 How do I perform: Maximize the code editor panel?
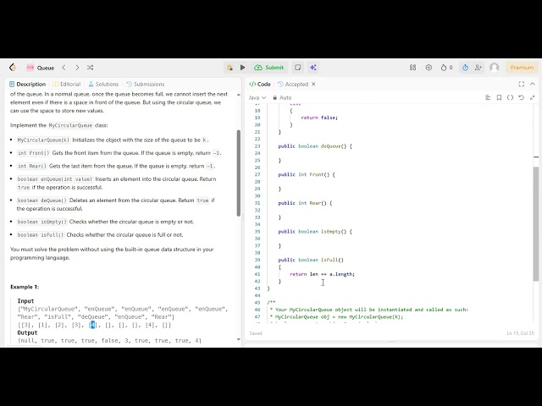pyautogui.click(x=521, y=84)
